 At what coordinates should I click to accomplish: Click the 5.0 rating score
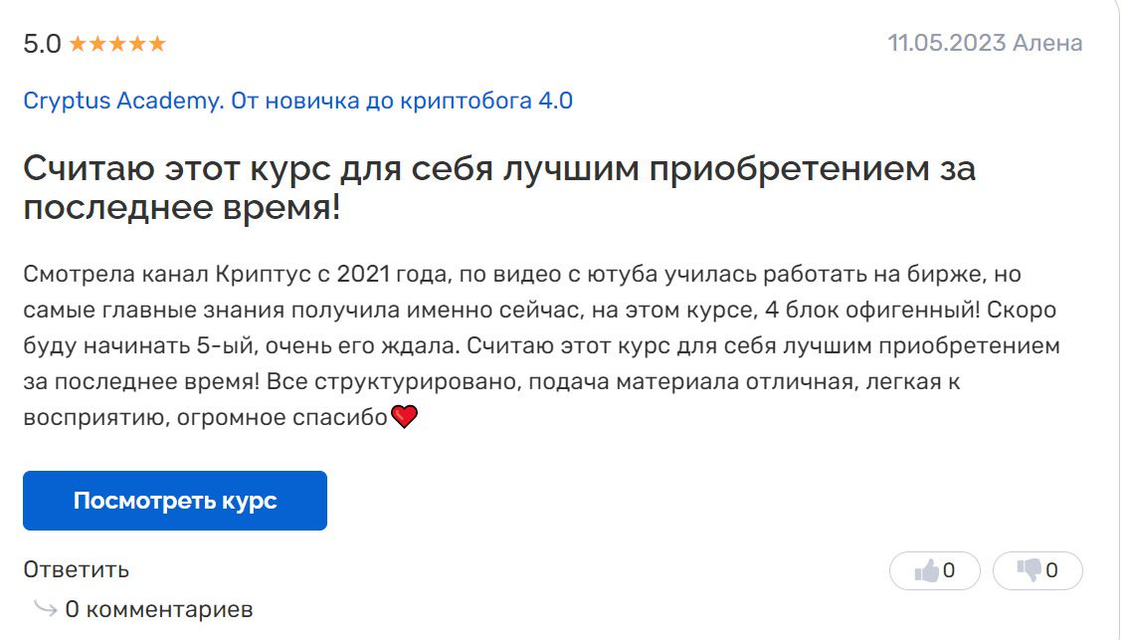click(42, 44)
